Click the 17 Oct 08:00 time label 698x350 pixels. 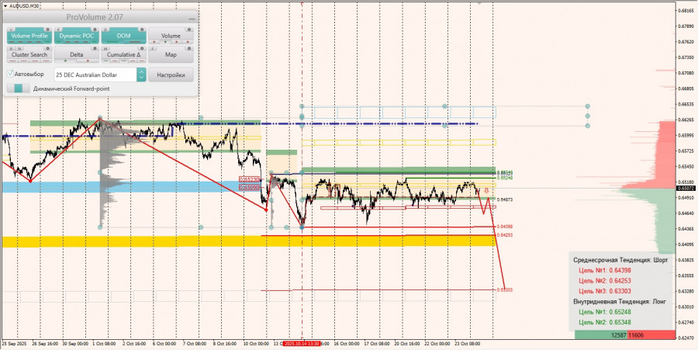coord(375,344)
